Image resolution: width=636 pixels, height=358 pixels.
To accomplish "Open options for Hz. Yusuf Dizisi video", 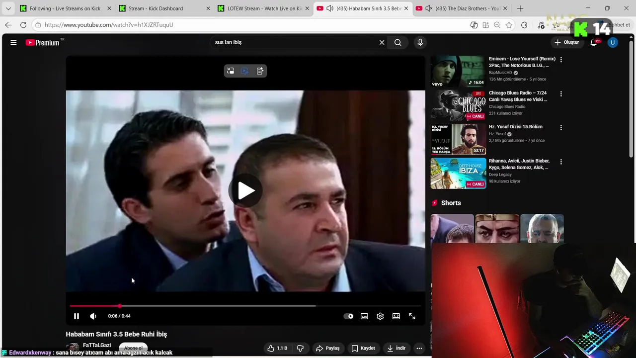I will click(561, 128).
